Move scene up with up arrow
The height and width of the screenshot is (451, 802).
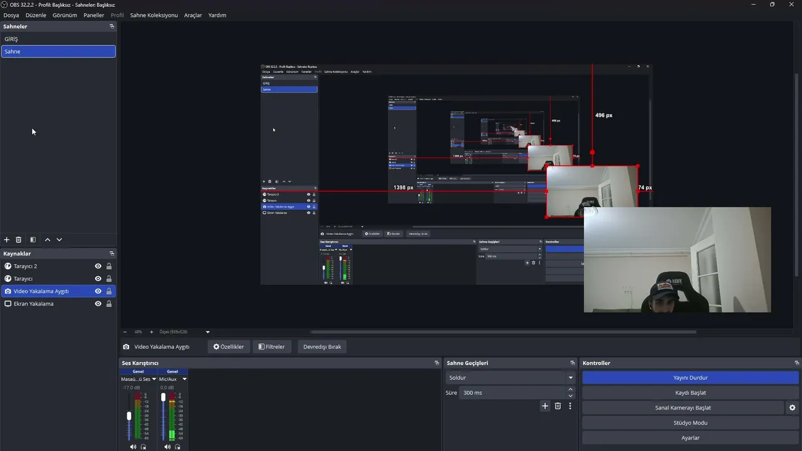[x=48, y=240]
